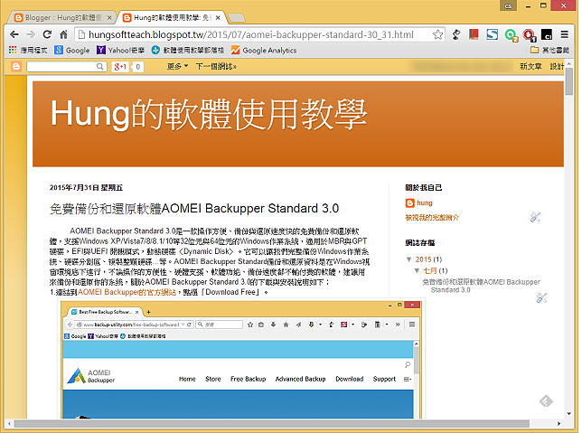Click the Hung的軟體使用教學 blog title
Viewport: 582px width, 433px height.
(209, 115)
